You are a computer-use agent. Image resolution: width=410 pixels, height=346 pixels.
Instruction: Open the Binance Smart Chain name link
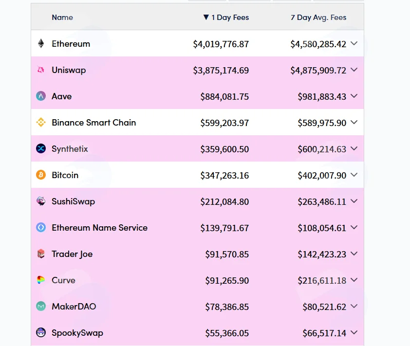[x=94, y=123]
